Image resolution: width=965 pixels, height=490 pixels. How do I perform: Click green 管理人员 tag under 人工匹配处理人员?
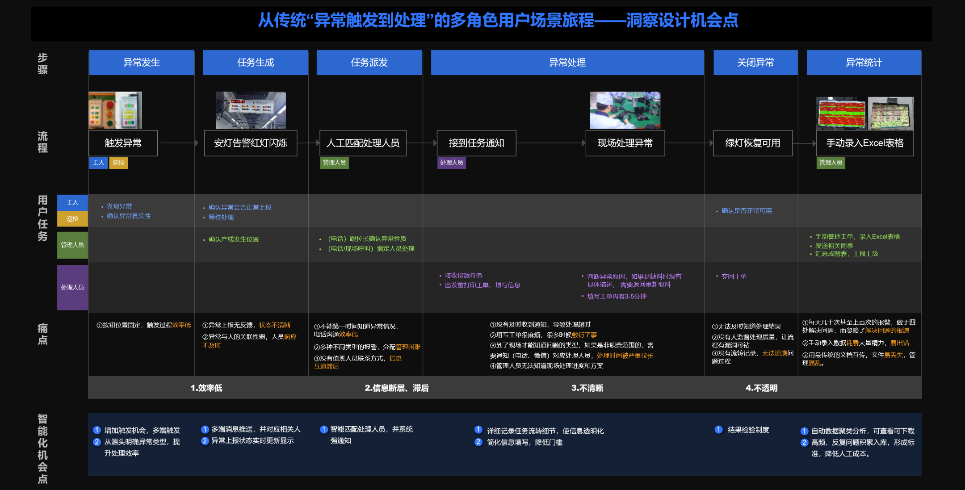coord(334,163)
